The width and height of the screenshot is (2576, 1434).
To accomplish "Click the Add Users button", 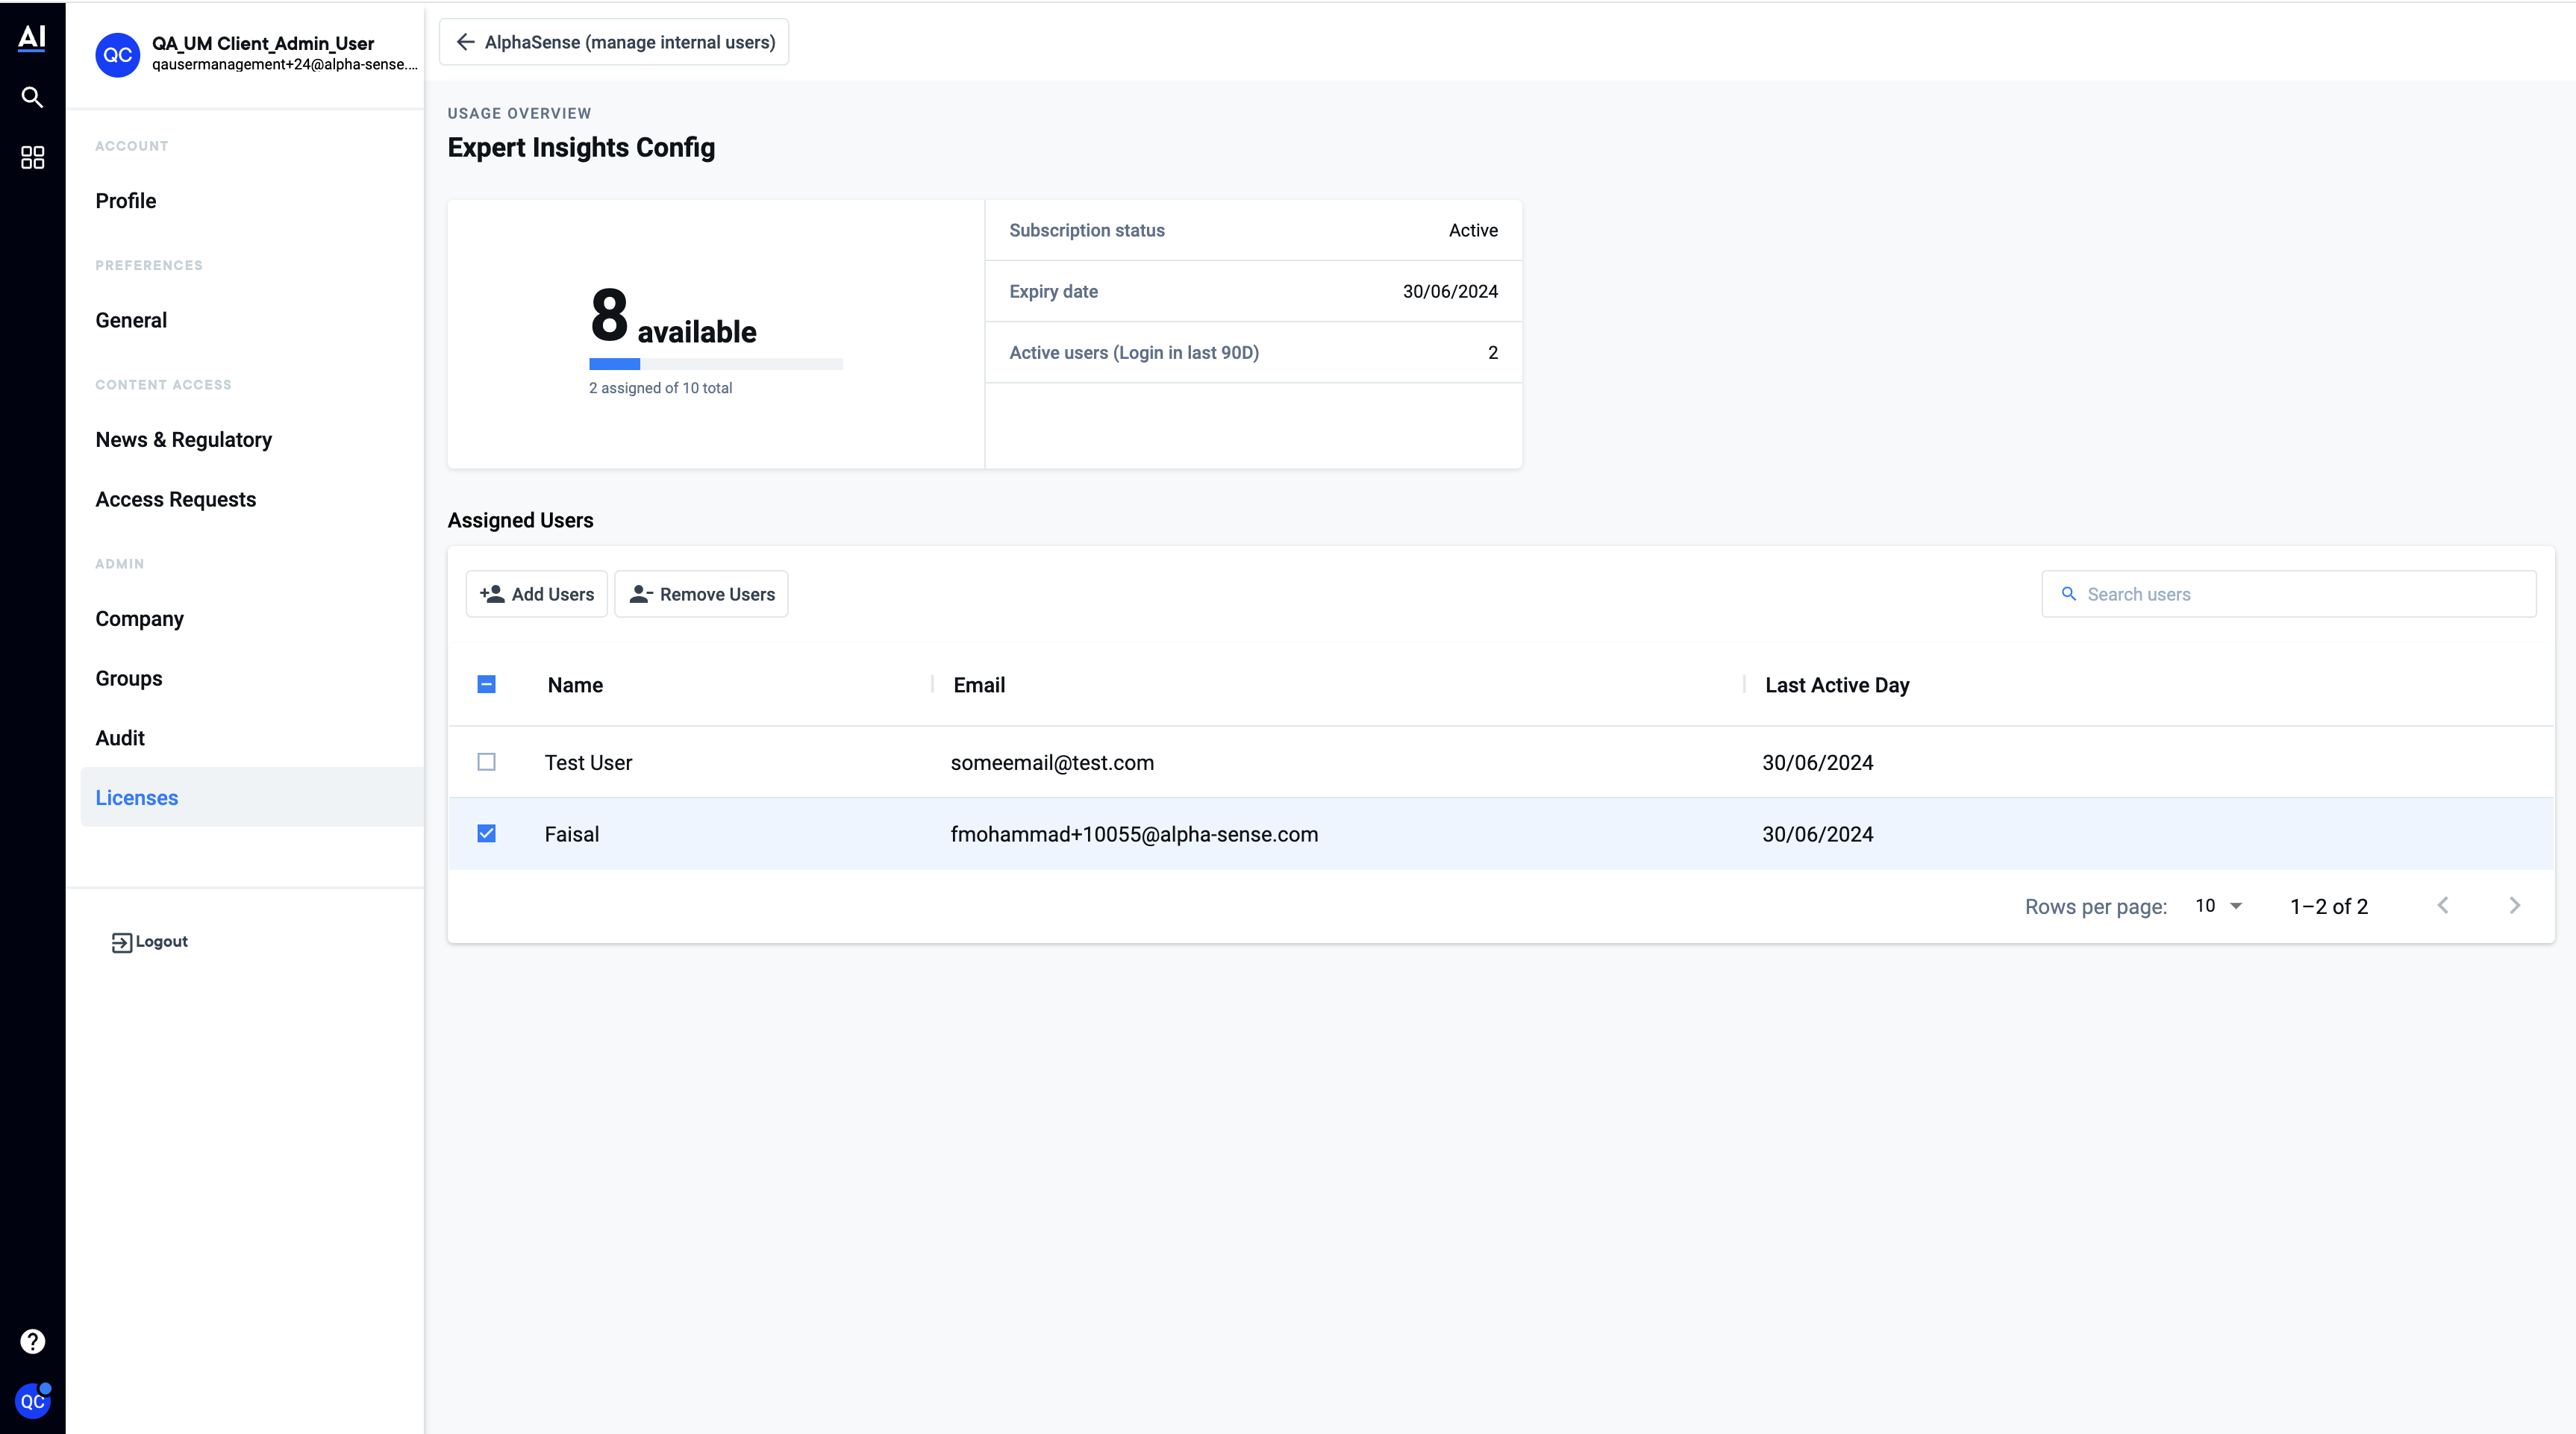I will [537, 594].
